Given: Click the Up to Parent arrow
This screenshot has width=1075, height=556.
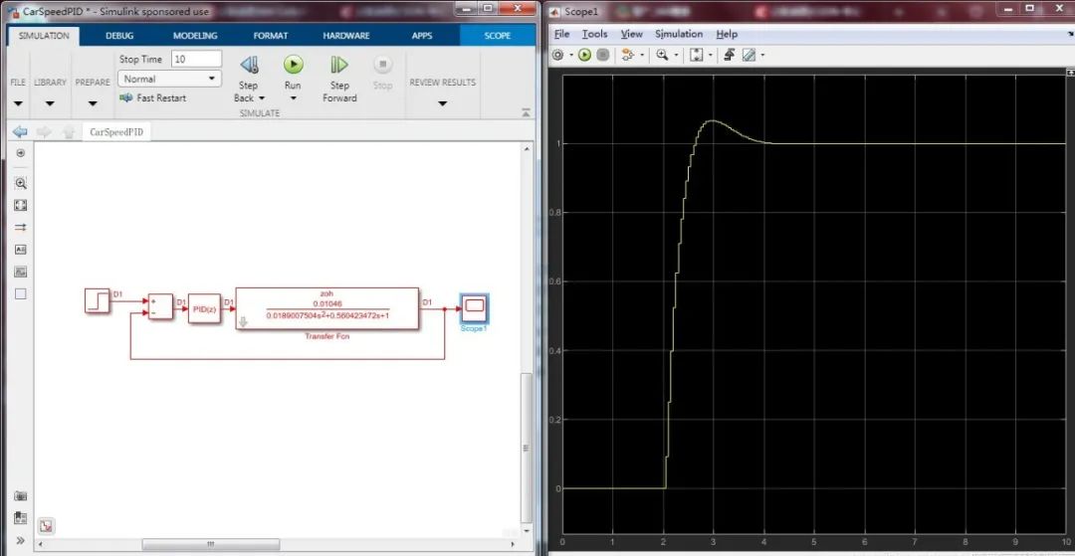Looking at the screenshot, I should coord(69,131).
